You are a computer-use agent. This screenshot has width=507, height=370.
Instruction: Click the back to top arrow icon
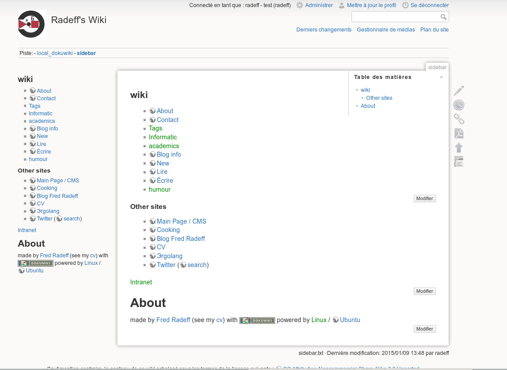[x=459, y=148]
